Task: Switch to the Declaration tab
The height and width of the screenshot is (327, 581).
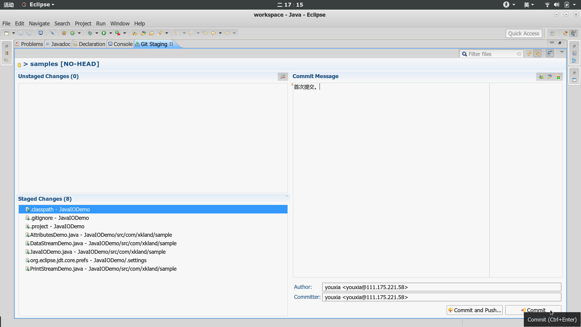Action: pos(89,44)
